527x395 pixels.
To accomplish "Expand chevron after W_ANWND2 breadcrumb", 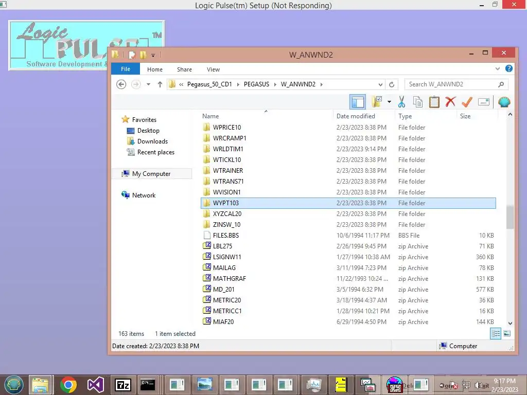I will pos(321,84).
